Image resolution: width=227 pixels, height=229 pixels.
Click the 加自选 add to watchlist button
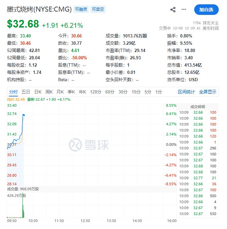pyautogui.click(x=206, y=10)
